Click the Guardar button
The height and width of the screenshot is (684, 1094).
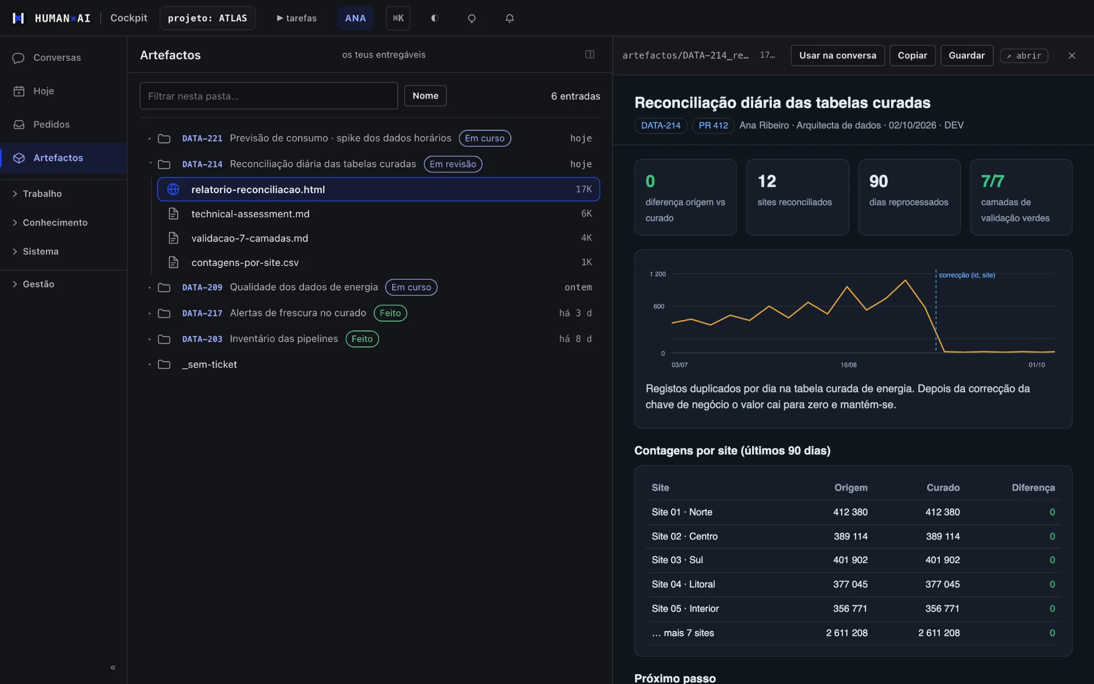click(x=967, y=55)
